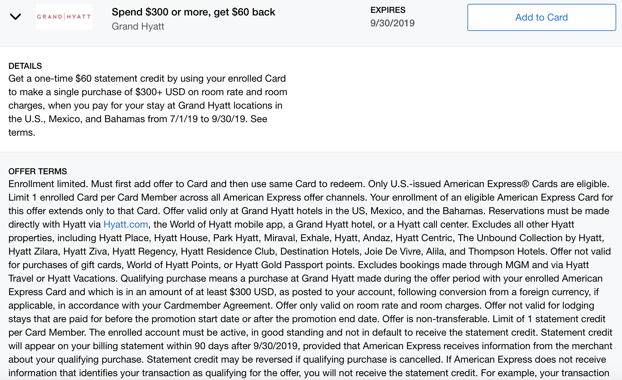Click the DETAILS heading
The height and width of the screenshot is (380, 622).
tap(25, 66)
